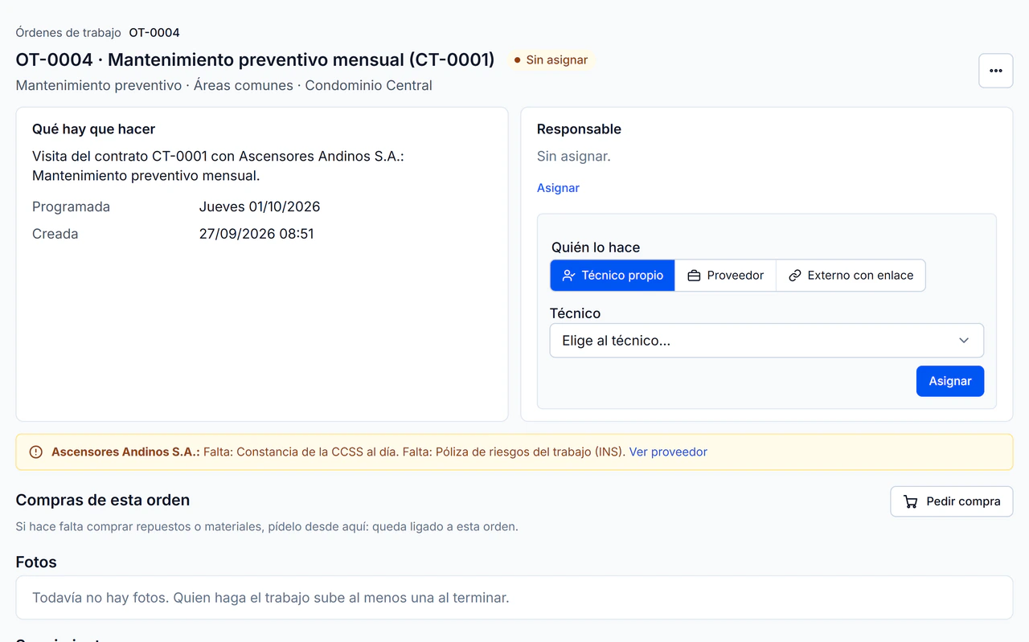Choose Proveedor as who does it

pyautogui.click(x=725, y=276)
